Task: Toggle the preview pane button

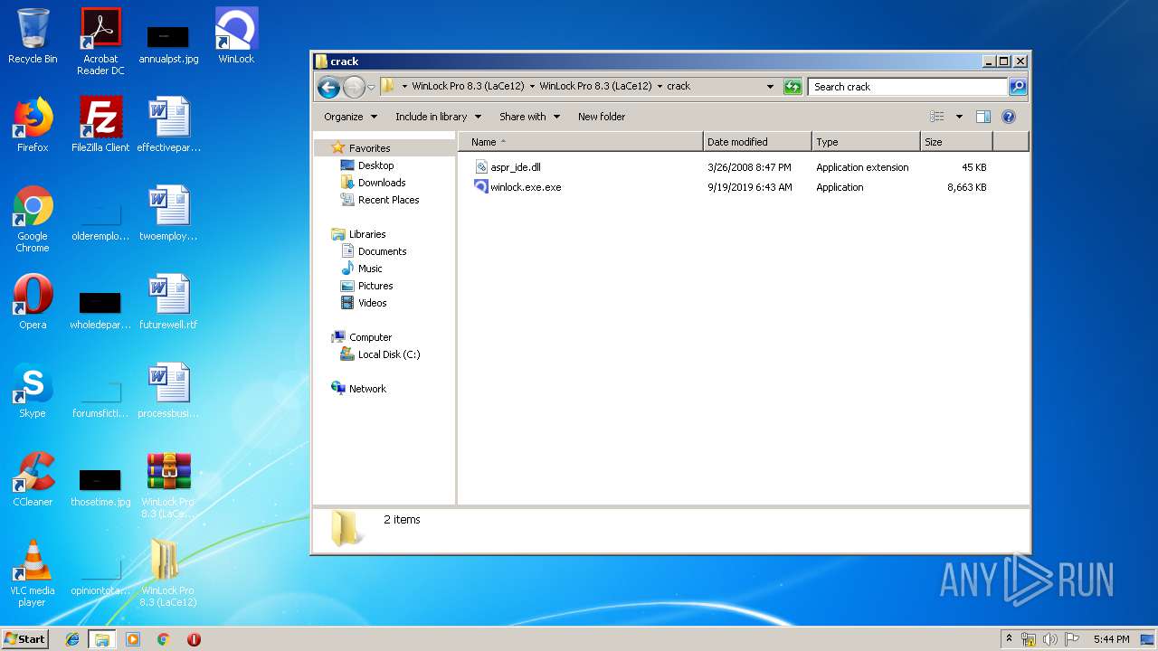Action: (983, 117)
